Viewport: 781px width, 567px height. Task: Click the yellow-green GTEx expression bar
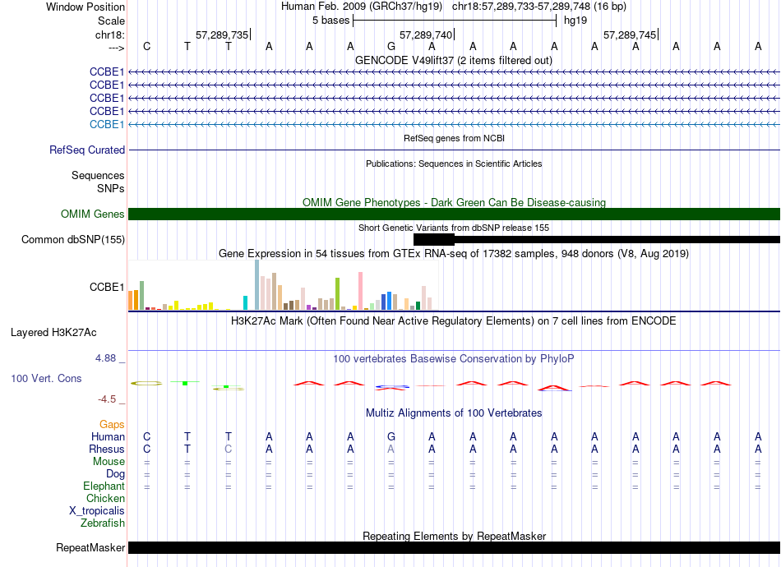[x=338, y=294]
